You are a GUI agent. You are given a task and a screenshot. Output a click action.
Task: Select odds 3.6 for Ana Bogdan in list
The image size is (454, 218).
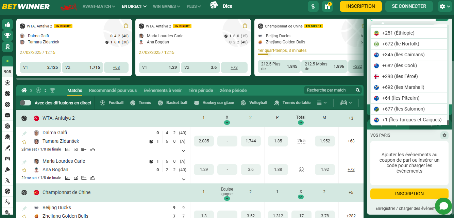coord(251,170)
